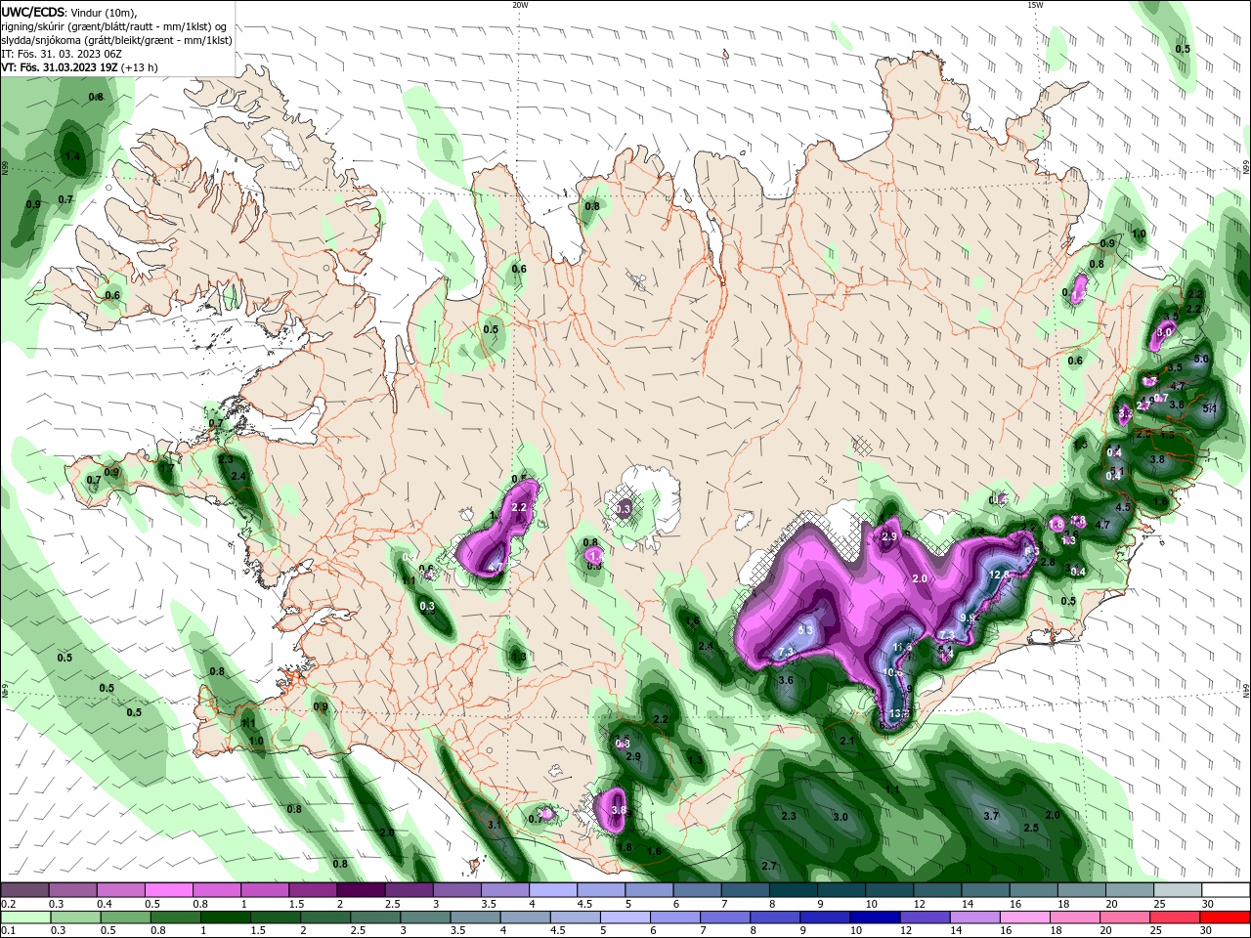Select the navy blue 10–12 rain scale swatch
The height and width of the screenshot is (938, 1251).
point(875,917)
